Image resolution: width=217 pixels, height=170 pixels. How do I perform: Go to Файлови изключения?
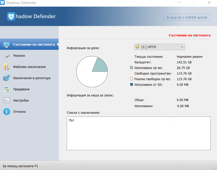click(x=29, y=67)
